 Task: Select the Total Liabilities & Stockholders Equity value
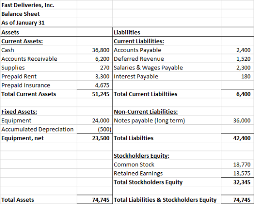coord(242,200)
